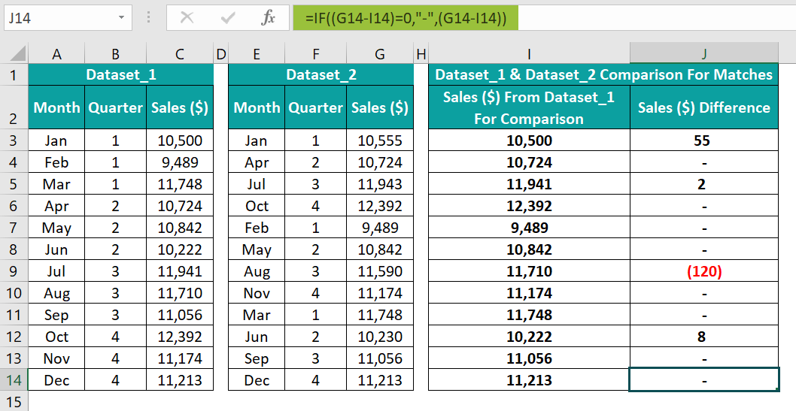
Task: Select column H header
Action: coord(421,53)
